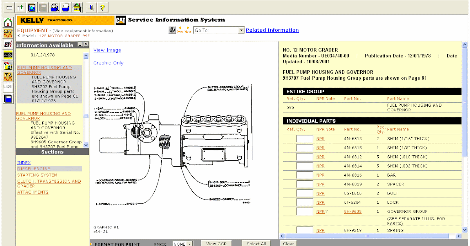Click the binoculars find icon in the toolbar
470x246 pixels.
pos(55,7)
